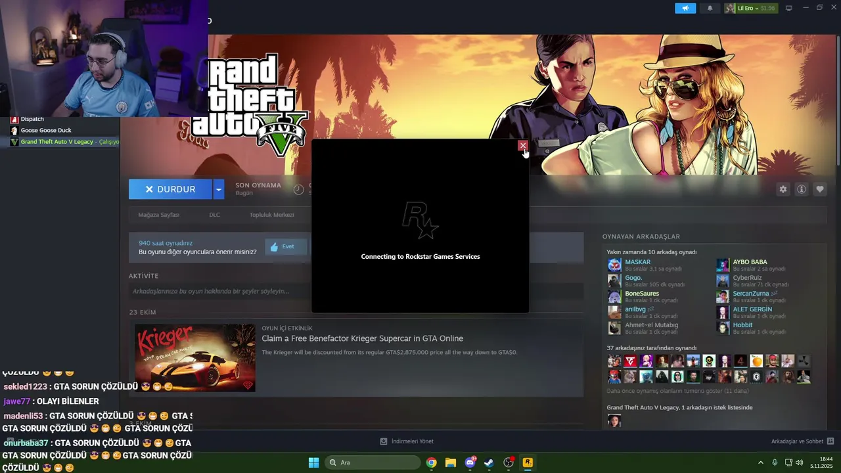Screen dimensions: 841x473
Task: Expand the Lil Ero account dropdown
Action: [x=750, y=8]
